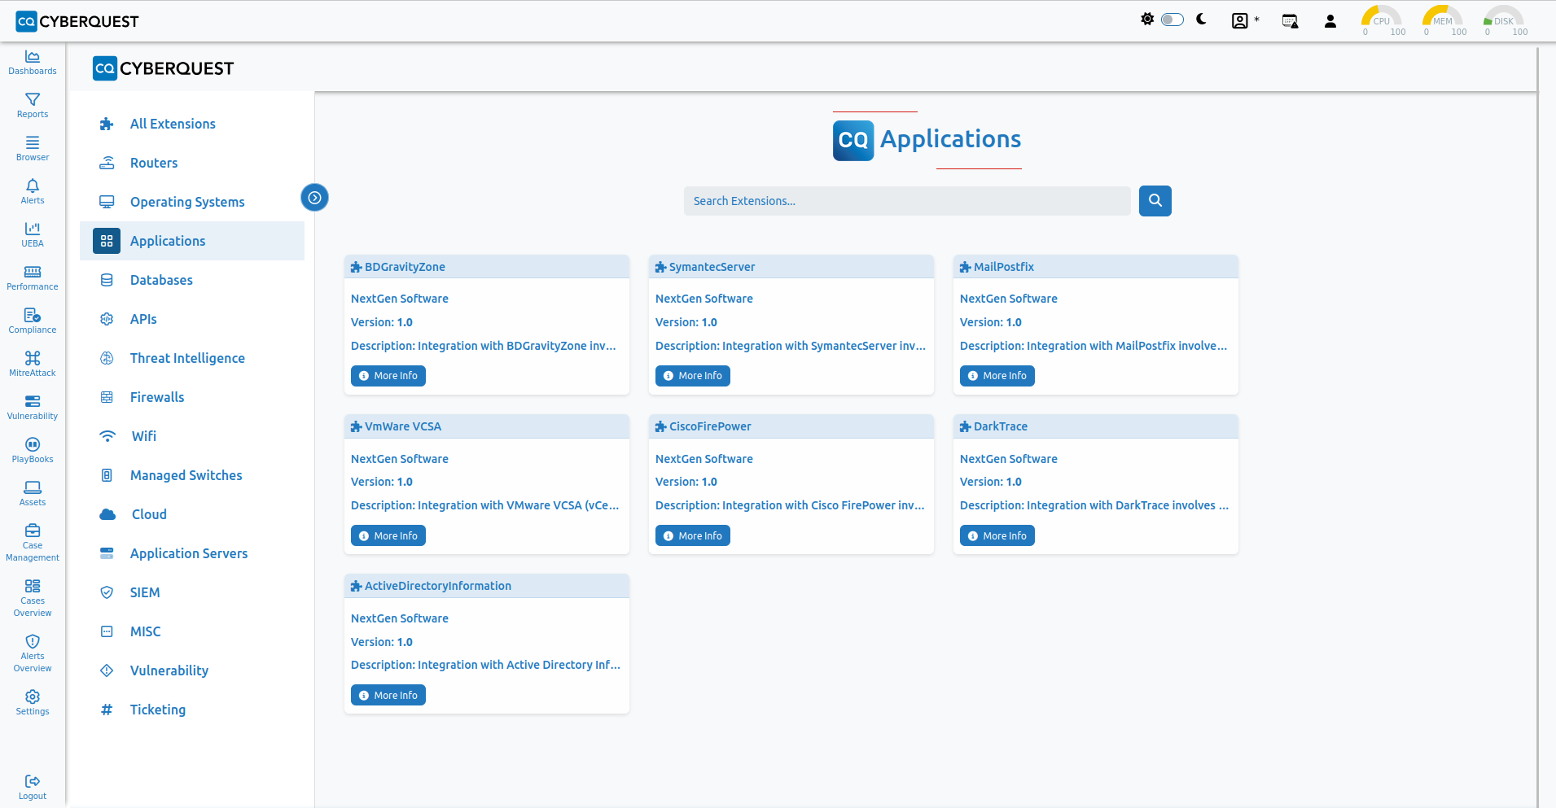The width and height of the screenshot is (1556, 808).
Task: Collapse the extensions panel with arrow button
Action: click(314, 198)
